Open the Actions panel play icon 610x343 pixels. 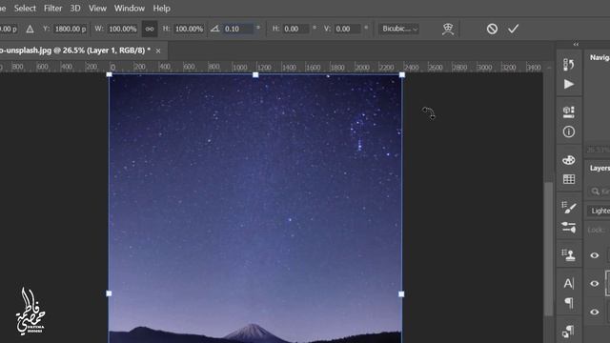click(569, 84)
